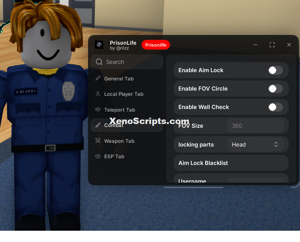This screenshot has width=300, height=242.
Task: Click the FOV Size 360 input field
Action: pos(255,126)
